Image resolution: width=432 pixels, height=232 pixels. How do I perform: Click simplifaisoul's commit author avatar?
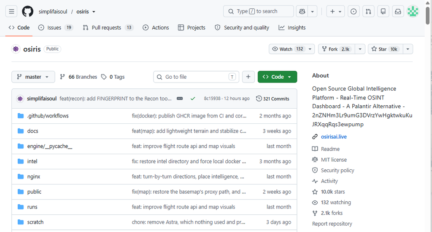click(20, 99)
